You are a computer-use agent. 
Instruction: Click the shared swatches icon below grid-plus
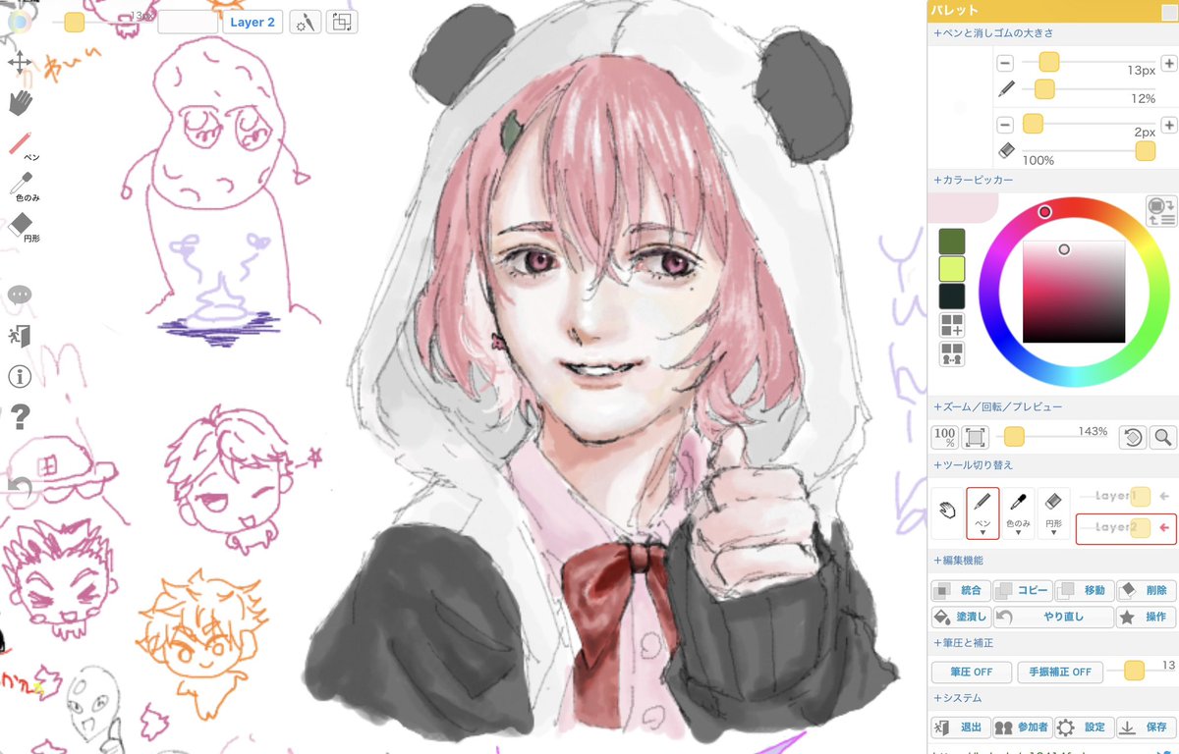pyautogui.click(x=952, y=353)
